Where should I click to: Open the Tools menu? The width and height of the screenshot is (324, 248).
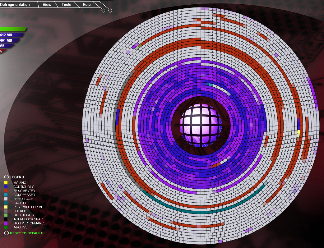coord(66,5)
